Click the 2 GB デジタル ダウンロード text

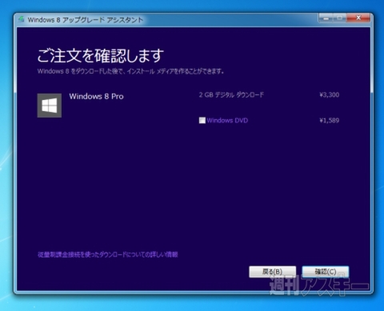tap(231, 94)
